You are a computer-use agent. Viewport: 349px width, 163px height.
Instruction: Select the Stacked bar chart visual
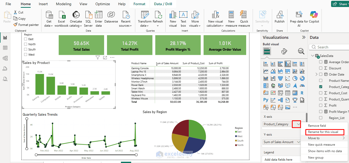click(x=266, y=64)
